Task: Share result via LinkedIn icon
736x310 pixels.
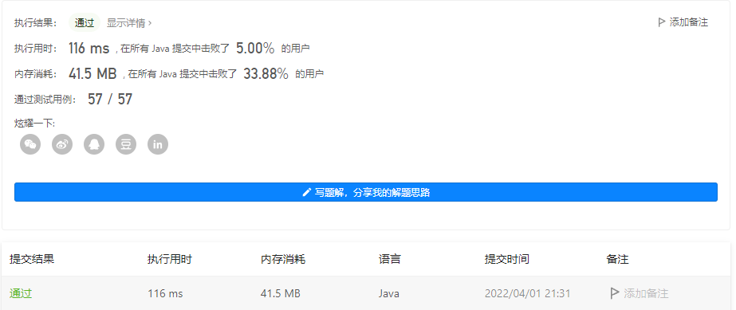Action: click(158, 144)
